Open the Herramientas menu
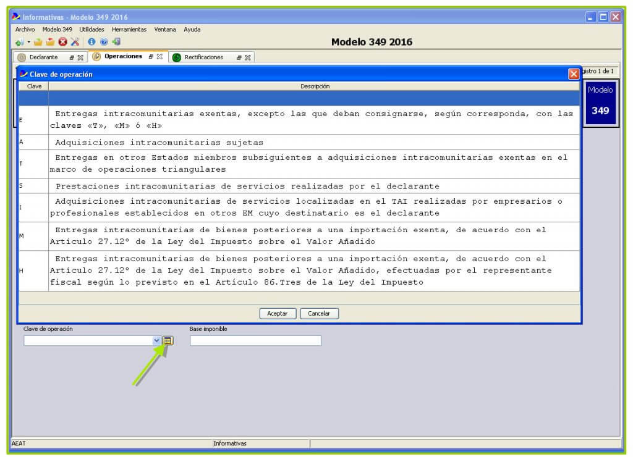633x457 pixels. 129,30
